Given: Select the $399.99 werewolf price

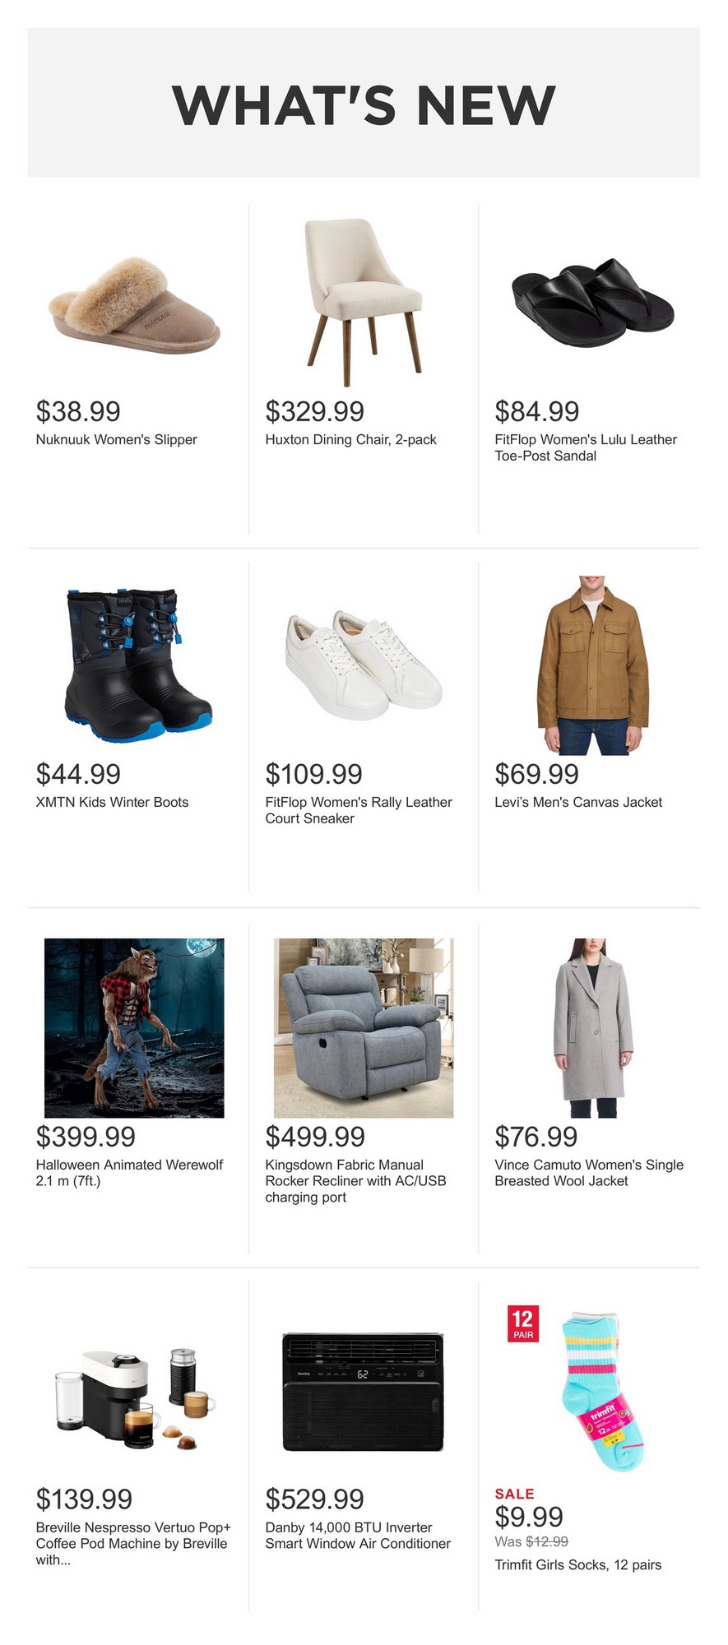Looking at the screenshot, I should [x=86, y=1137].
